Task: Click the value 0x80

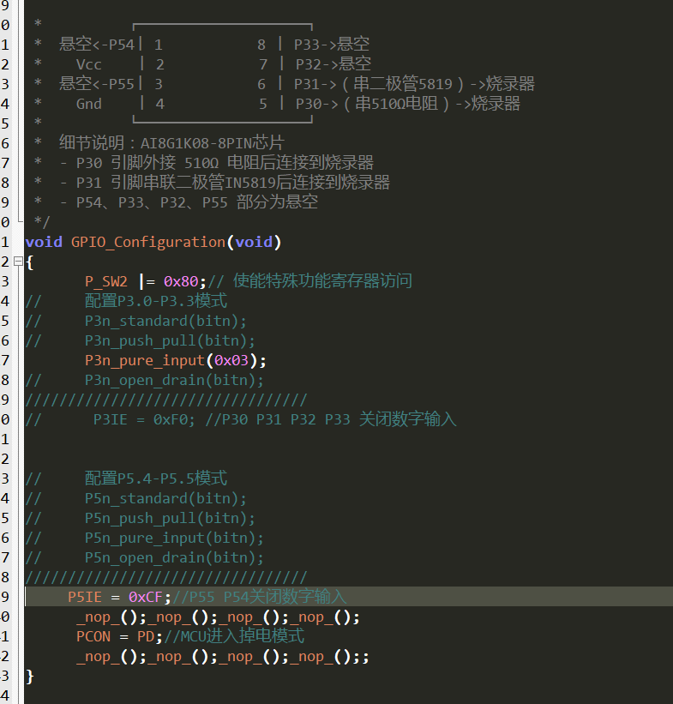Action: click(181, 281)
